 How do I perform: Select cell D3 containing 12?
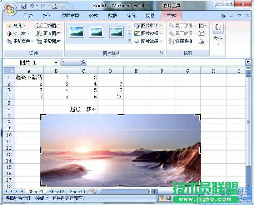pyautogui.click(x=110, y=90)
